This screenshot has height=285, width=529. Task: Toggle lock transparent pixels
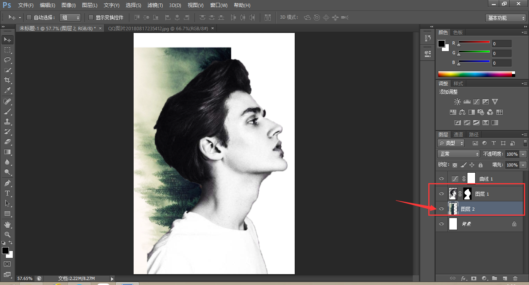[x=455, y=165]
